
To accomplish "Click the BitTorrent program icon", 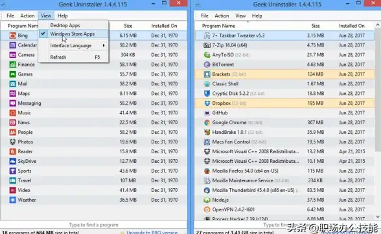I will pyautogui.click(x=207, y=65).
